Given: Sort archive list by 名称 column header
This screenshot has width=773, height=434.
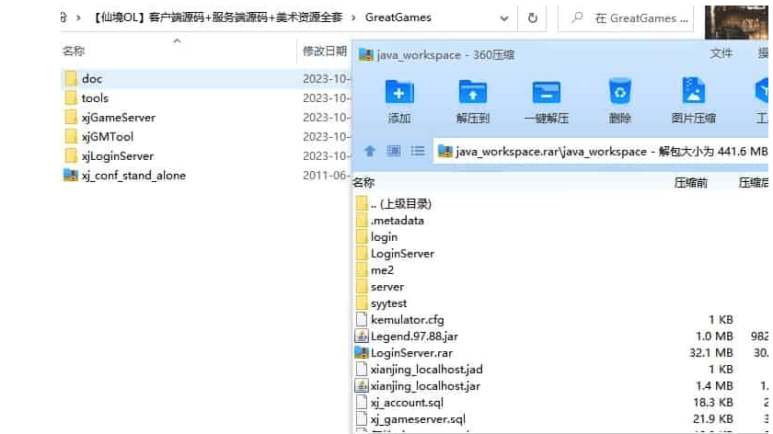Looking at the screenshot, I should pos(363,182).
